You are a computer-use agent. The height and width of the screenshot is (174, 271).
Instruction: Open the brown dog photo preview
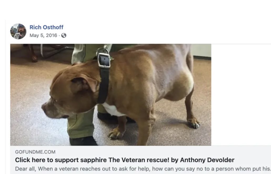point(111,95)
